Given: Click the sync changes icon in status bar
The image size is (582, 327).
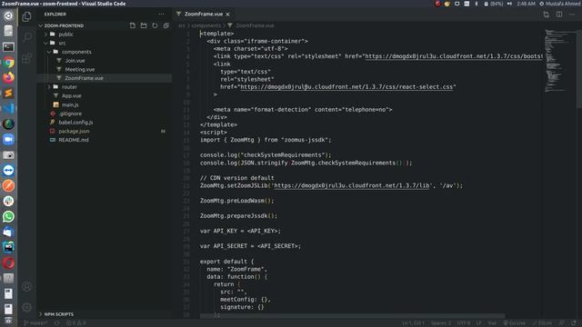Looking at the screenshot, I should tap(56, 323).
